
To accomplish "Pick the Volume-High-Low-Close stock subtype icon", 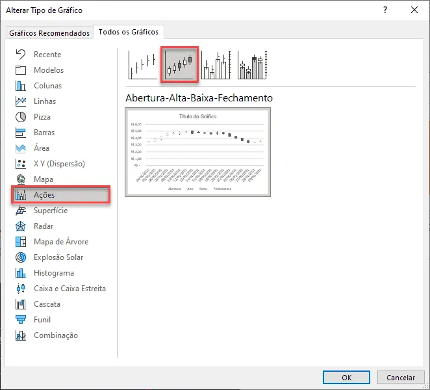I will point(216,65).
